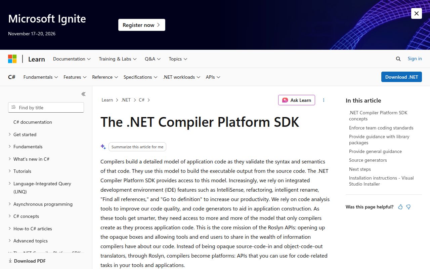This screenshot has width=430, height=269.
Task: Click the Register now button
Action: [142, 25]
